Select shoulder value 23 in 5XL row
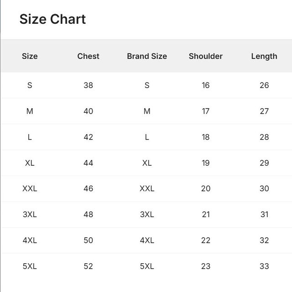 pyautogui.click(x=206, y=266)
